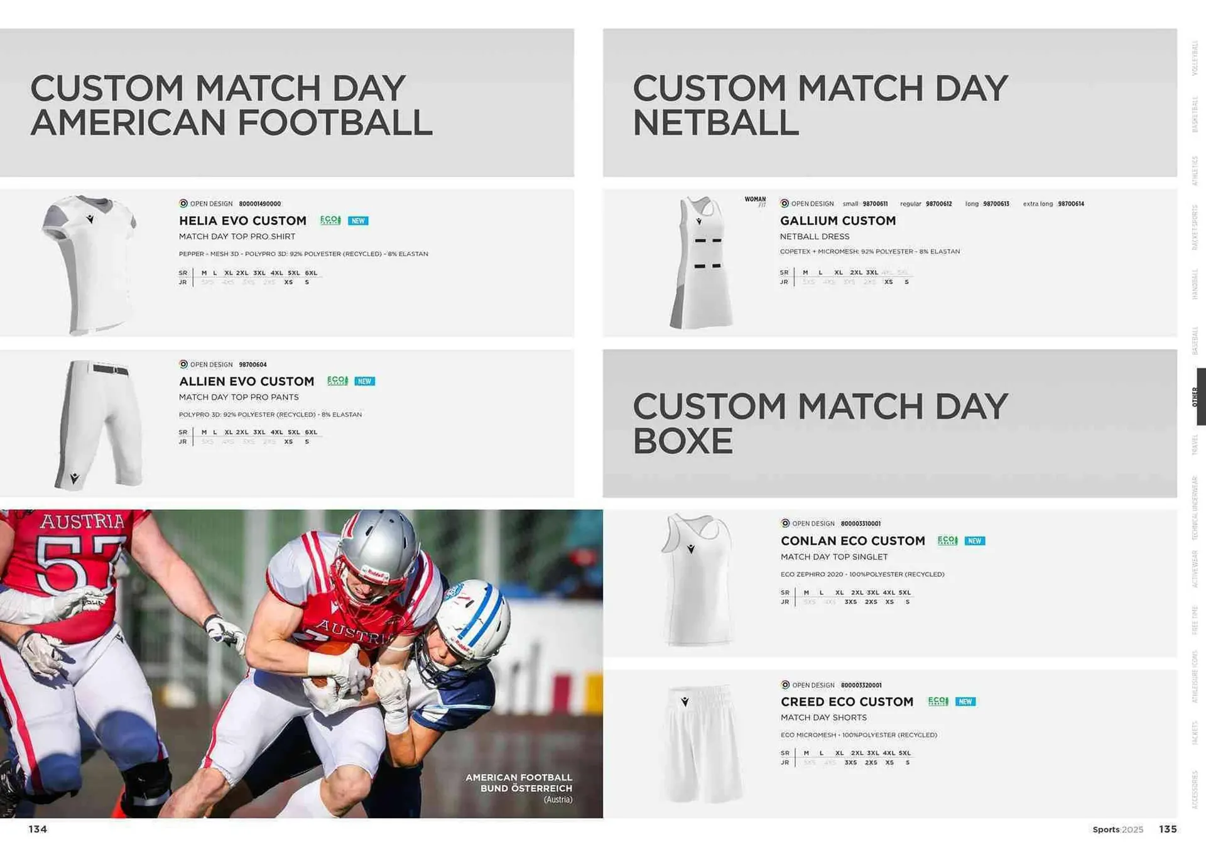Click the ECO badge beside Helia Evo Custom
Viewport: 1206px width, 847px height.
[330, 221]
